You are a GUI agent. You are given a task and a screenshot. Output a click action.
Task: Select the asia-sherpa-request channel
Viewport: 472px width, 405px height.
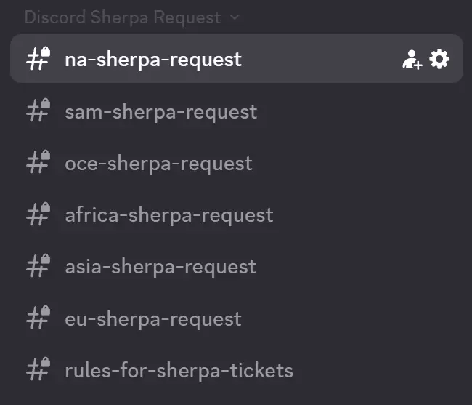(160, 266)
